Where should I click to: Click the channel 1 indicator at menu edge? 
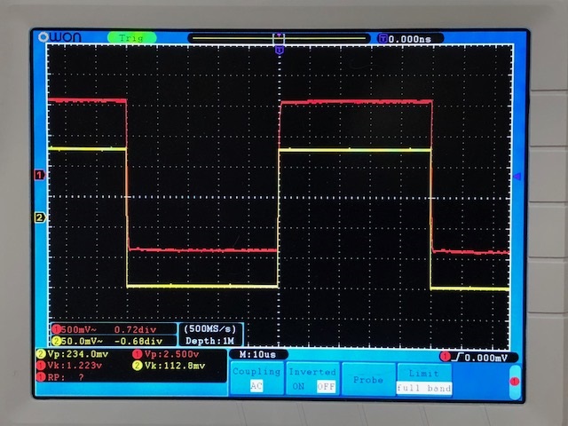(515, 382)
